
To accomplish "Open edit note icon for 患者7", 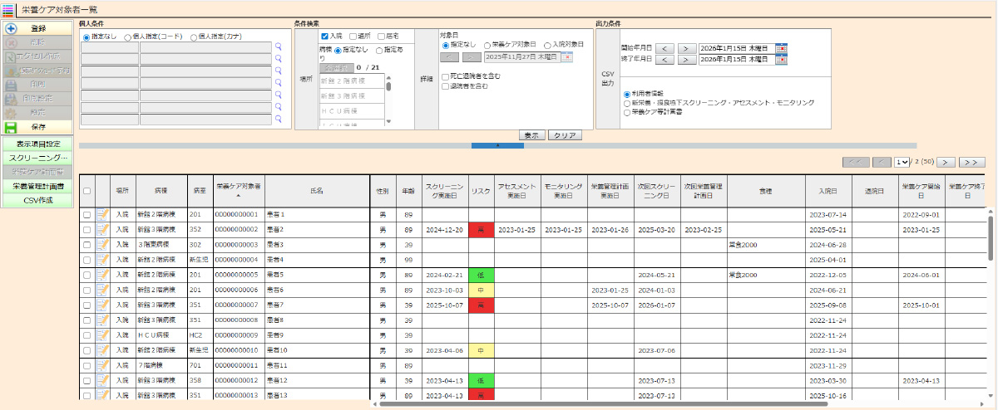I will 103,305.
